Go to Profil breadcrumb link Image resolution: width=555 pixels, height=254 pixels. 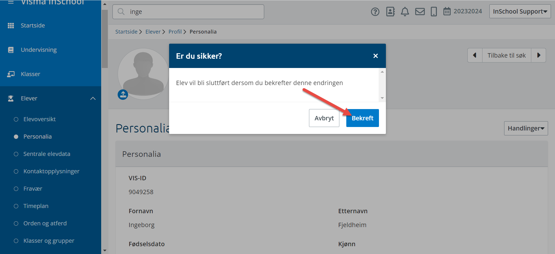(175, 32)
